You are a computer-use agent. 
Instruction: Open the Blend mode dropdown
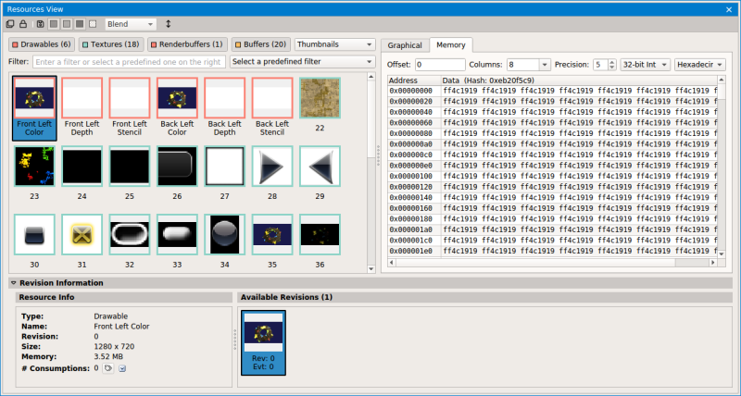[131, 24]
